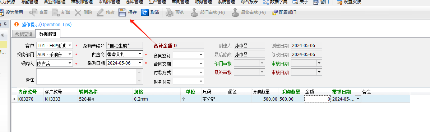The image size is (430, 132).
Task: Switch to the 数据编辑 tab
Action: click(x=48, y=34)
